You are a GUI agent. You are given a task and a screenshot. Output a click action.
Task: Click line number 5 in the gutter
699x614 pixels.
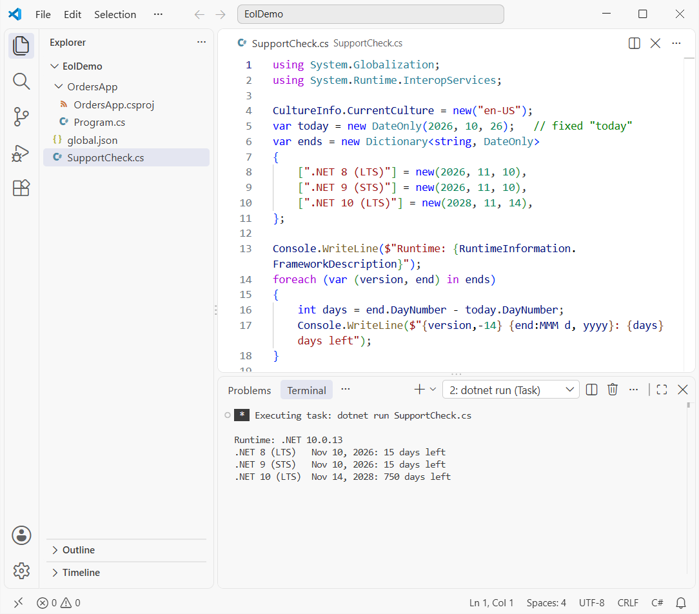pyautogui.click(x=249, y=126)
